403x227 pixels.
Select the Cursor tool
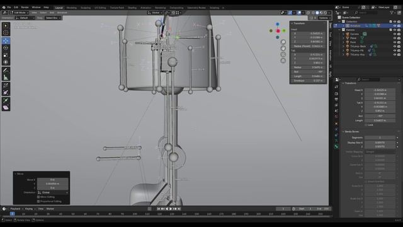[6, 33]
